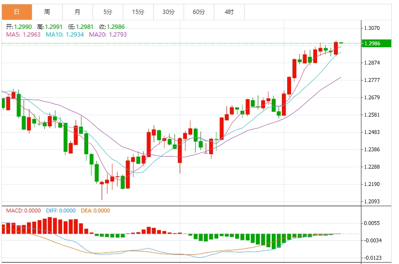The image size is (399, 264).
Task: Click the DIFF value label
Action: coord(61,211)
